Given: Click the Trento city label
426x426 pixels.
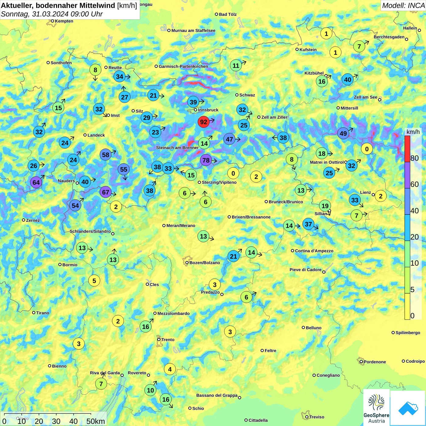Looking at the screenshot, I should pos(168,340).
